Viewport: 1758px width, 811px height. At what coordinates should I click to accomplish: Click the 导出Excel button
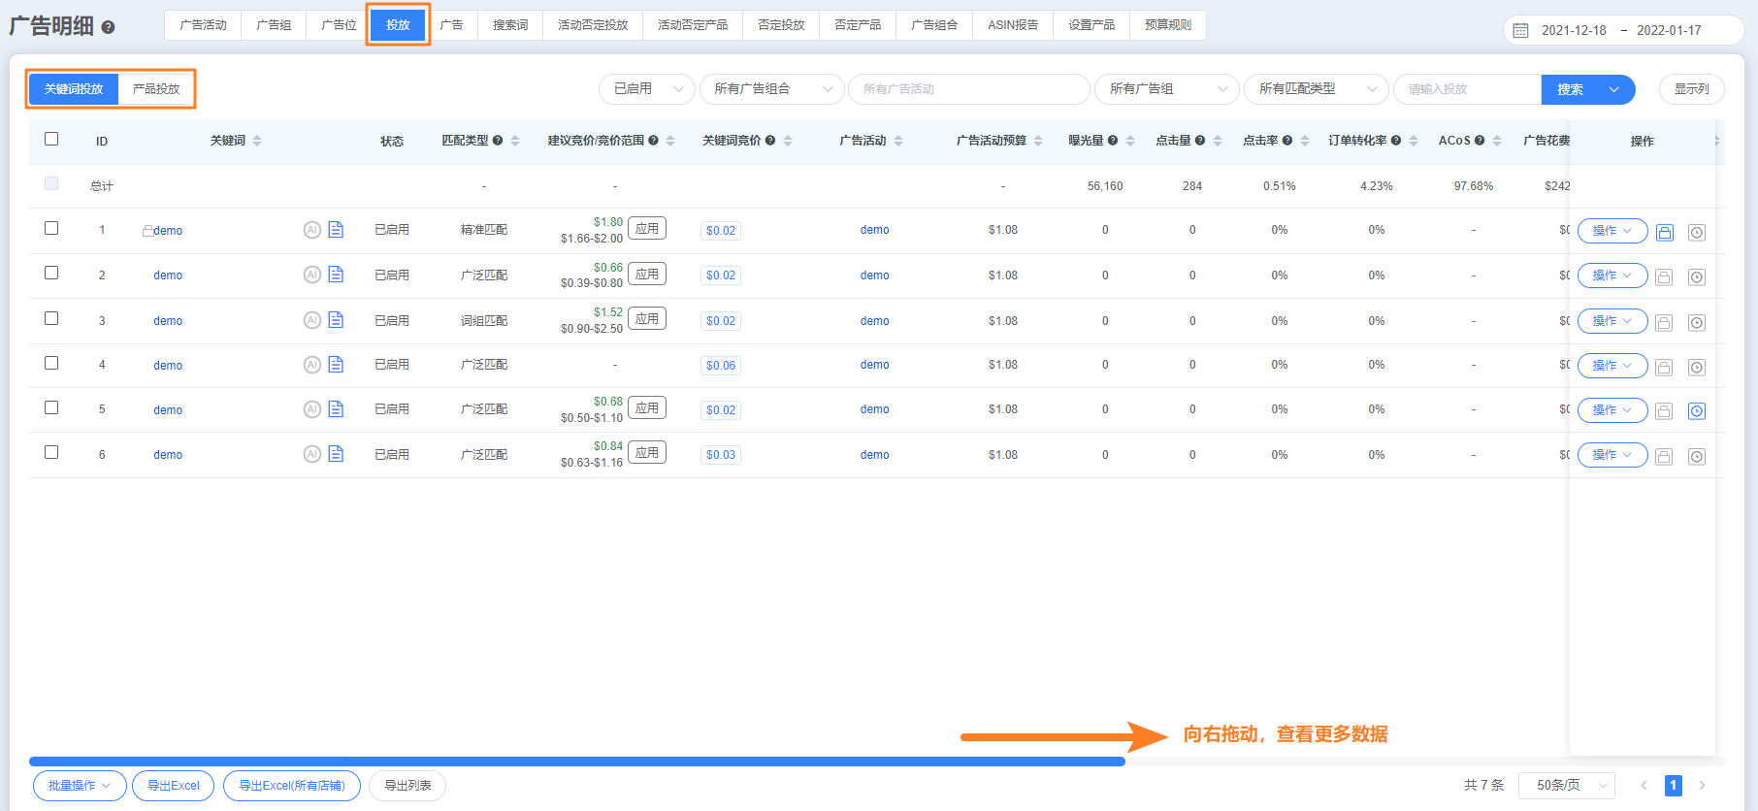click(x=174, y=786)
